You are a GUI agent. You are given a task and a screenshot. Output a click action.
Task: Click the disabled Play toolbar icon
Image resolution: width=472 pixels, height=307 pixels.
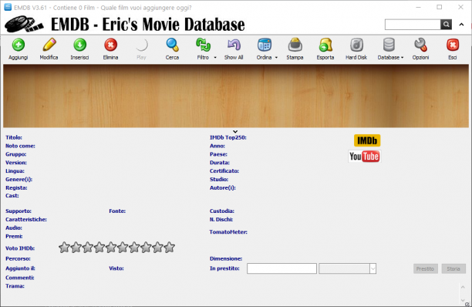click(x=141, y=46)
